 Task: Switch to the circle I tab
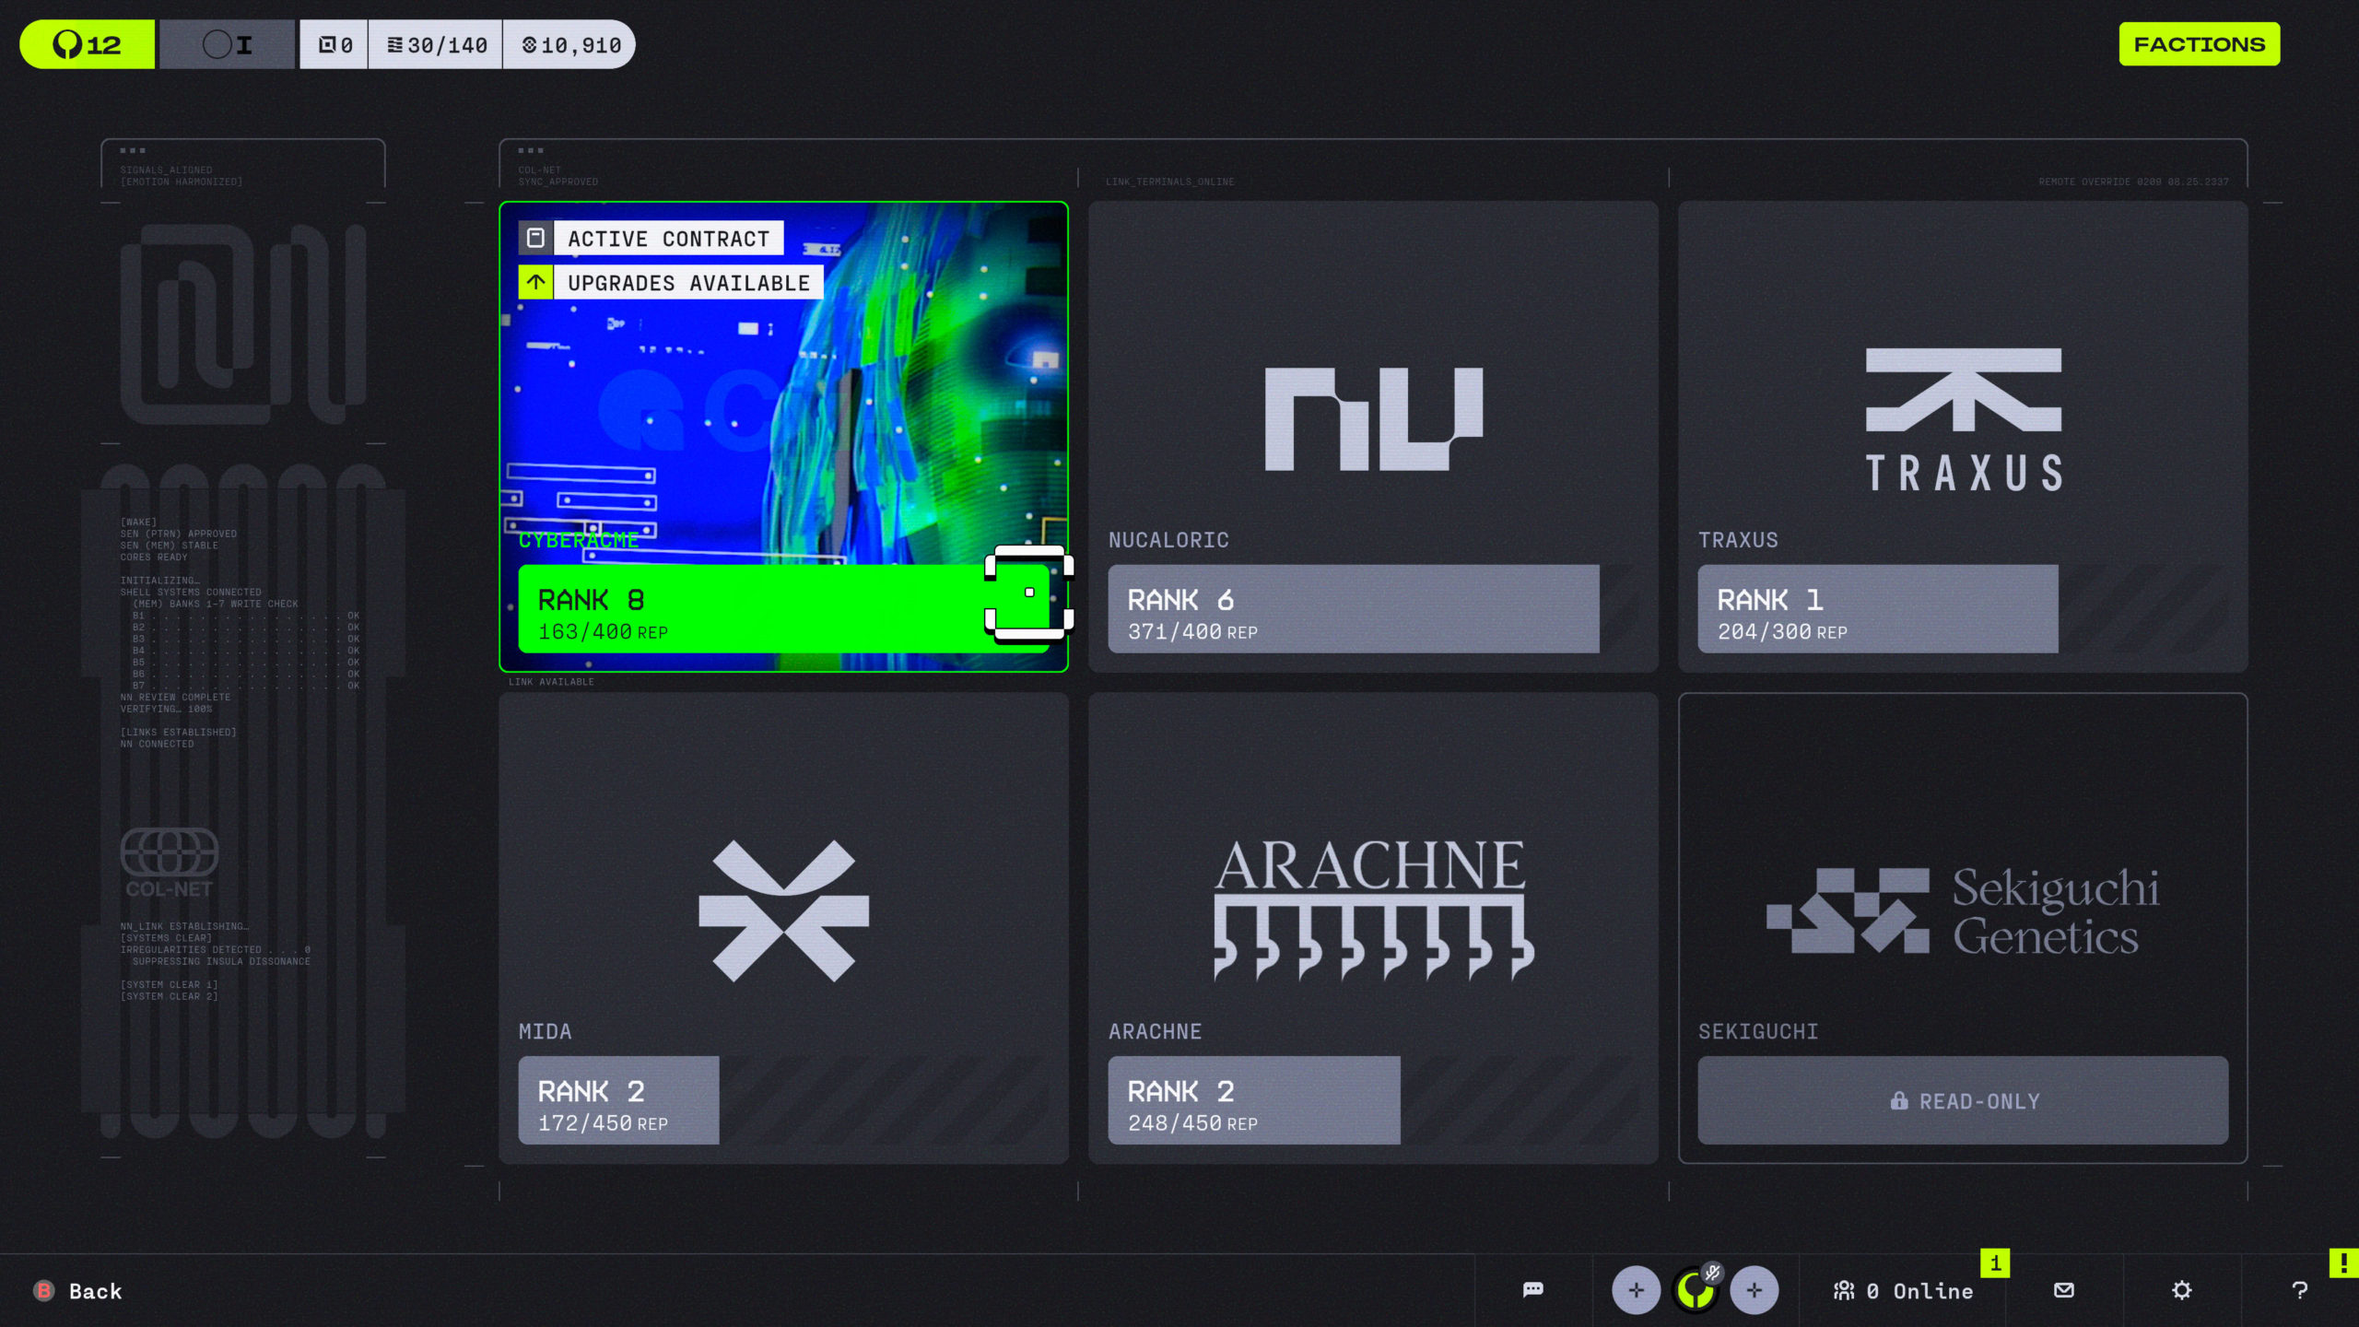pos(228,44)
